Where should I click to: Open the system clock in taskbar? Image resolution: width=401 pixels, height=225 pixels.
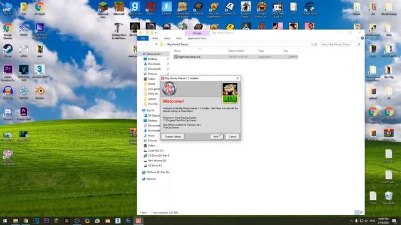point(383,221)
